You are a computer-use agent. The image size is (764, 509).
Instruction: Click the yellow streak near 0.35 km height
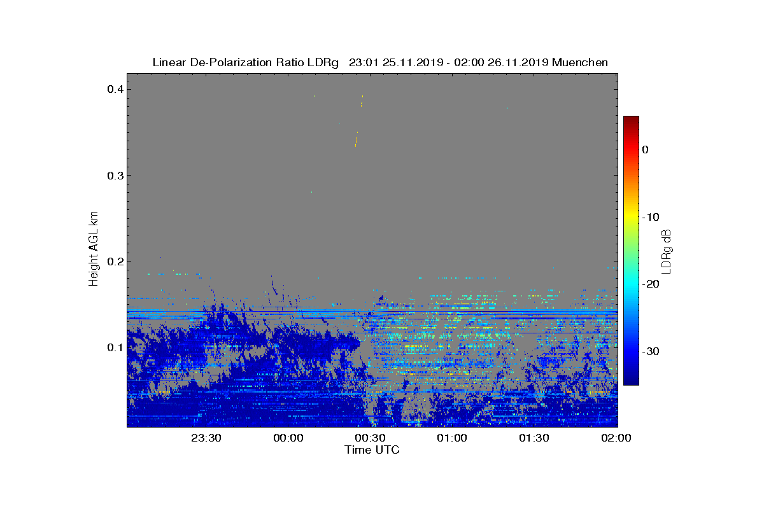[356, 139]
